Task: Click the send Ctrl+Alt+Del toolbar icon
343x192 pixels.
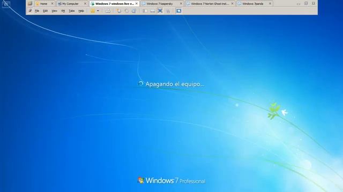Action: (108, 11)
